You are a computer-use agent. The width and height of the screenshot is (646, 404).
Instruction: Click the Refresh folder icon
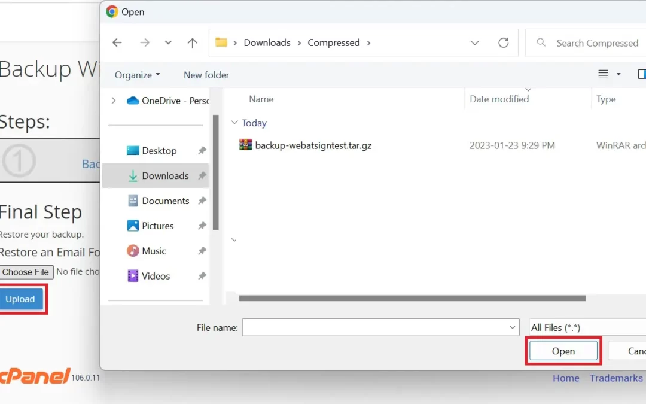[x=504, y=42]
